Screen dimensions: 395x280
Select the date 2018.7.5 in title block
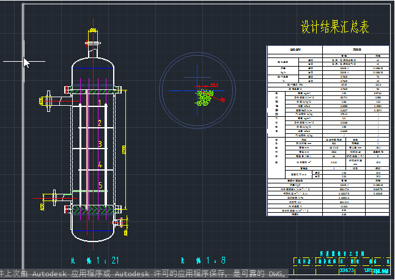tap(347, 270)
